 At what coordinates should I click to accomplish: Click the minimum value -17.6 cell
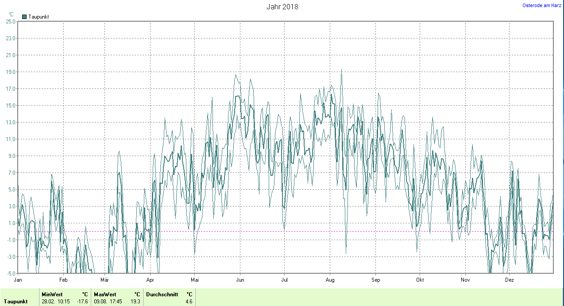pyautogui.click(x=82, y=302)
